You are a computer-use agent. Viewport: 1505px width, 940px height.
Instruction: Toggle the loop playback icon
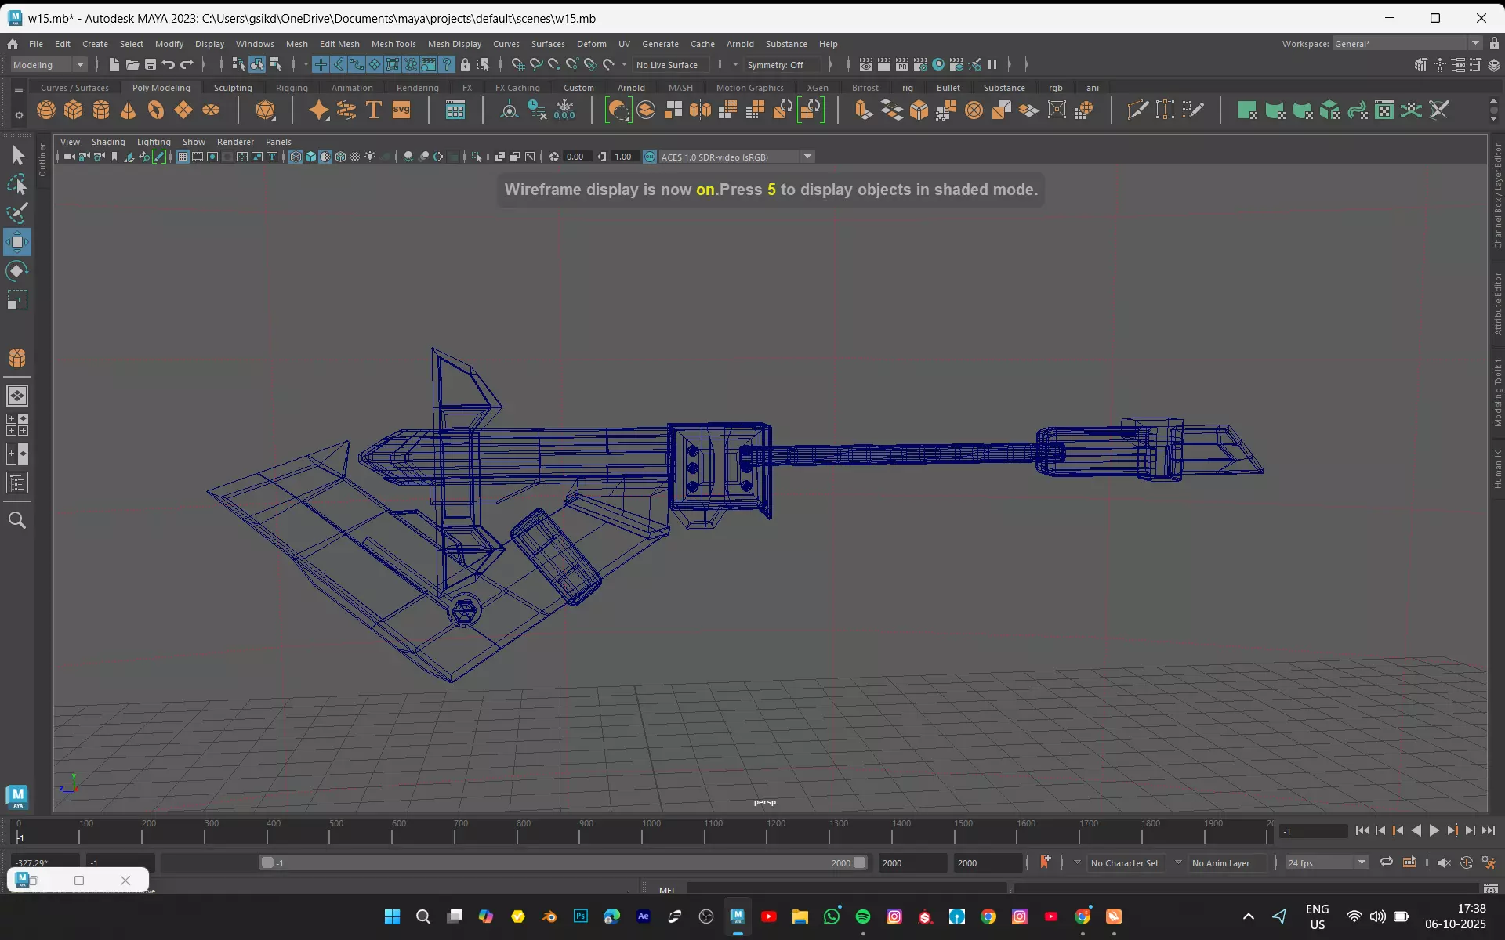1386,862
